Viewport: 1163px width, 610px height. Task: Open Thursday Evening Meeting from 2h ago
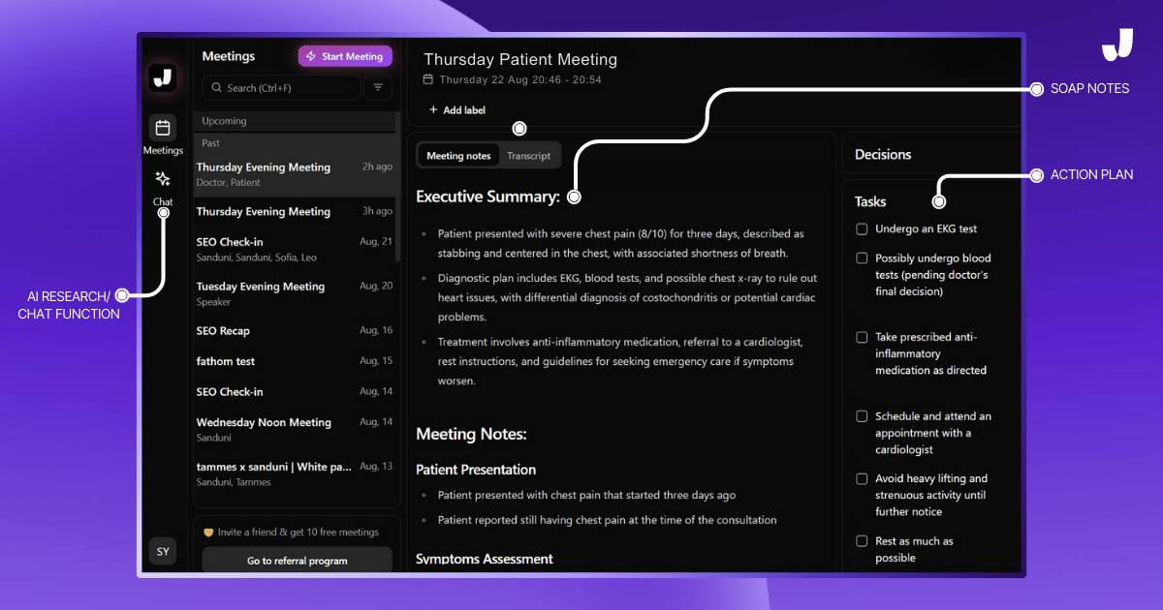click(295, 174)
